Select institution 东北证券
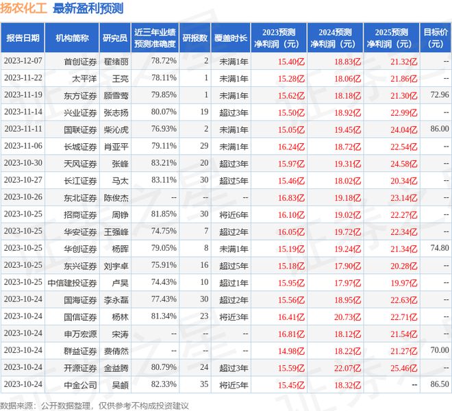The image size is (452, 411). 80,197
